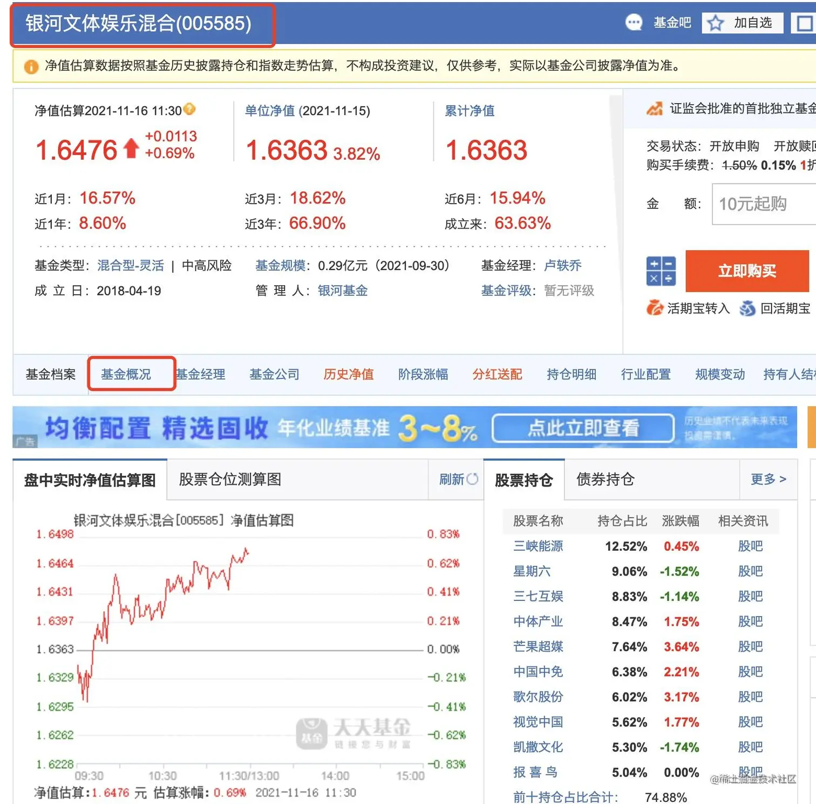Open the 历史净值 tab
Screen dimensions: 816x804
coord(348,374)
